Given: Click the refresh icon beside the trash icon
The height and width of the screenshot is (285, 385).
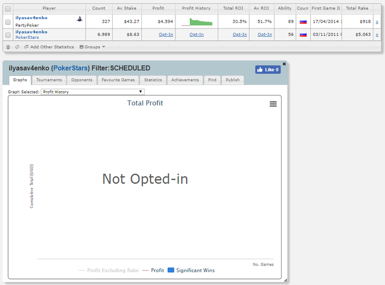Looking at the screenshot, I should (x=17, y=47).
